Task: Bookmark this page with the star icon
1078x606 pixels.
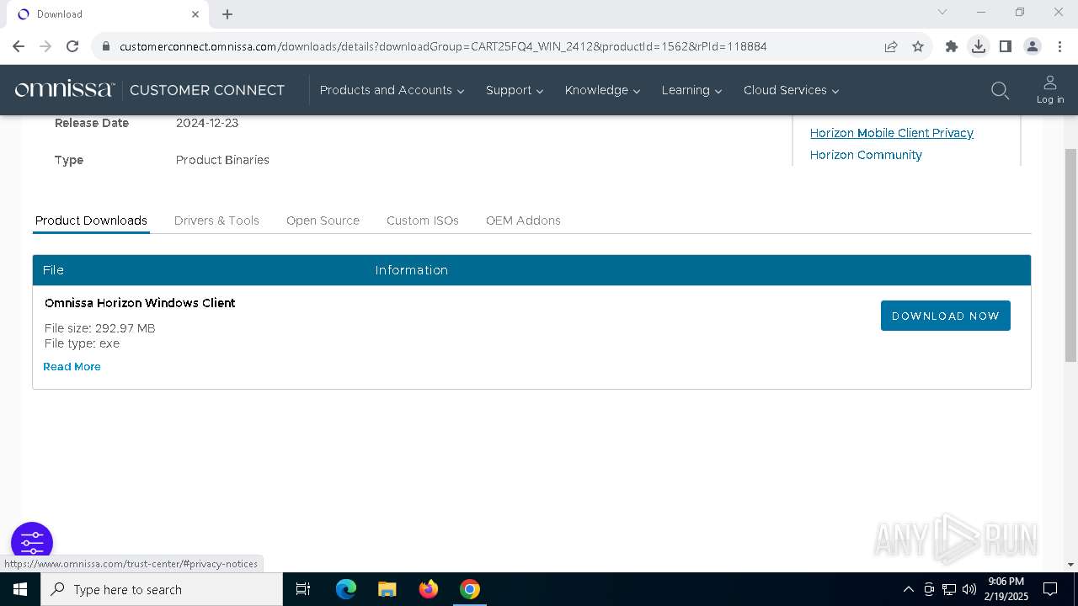Action: 918,46
